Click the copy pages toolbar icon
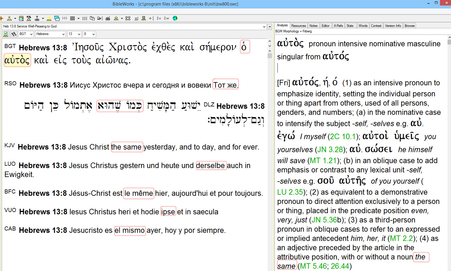Screen dimensions: 451x271 point(92,18)
